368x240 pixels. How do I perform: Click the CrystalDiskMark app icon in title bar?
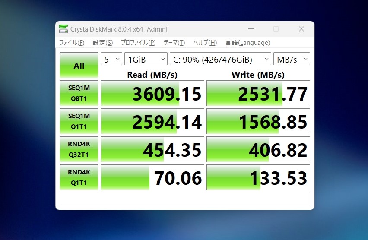click(x=63, y=29)
